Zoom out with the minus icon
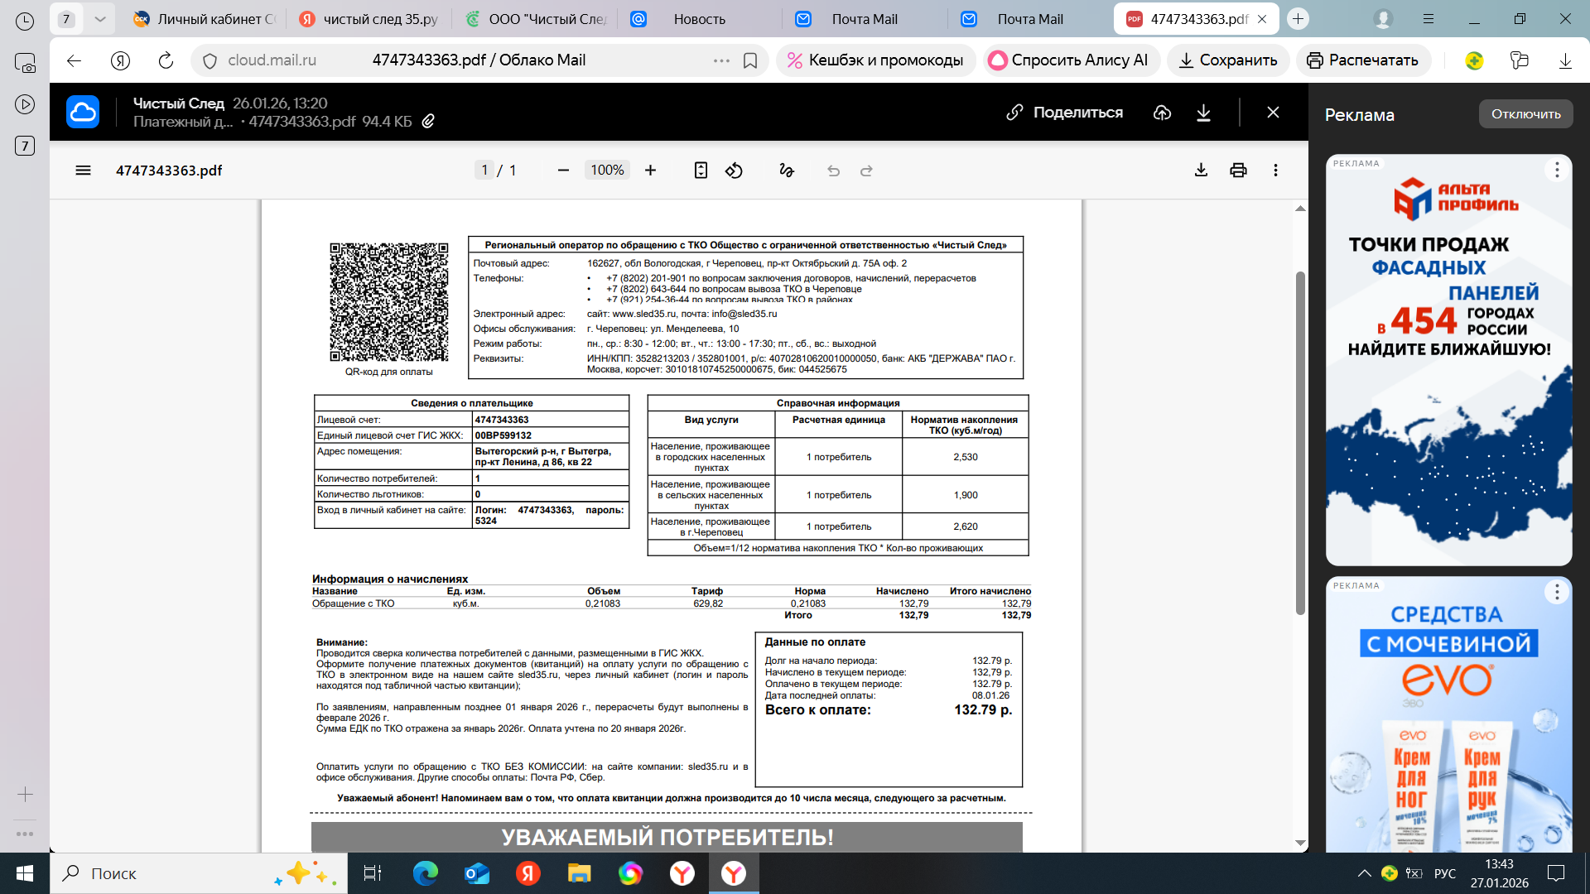This screenshot has width=1590, height=894. point(563,171)
